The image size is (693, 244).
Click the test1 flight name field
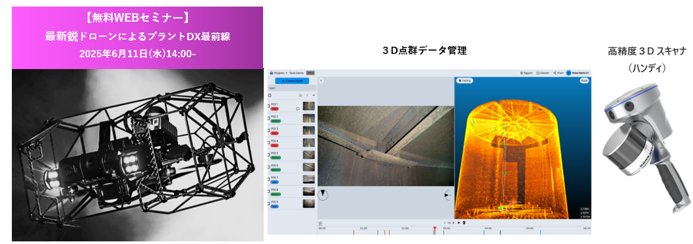pos(291,88)
